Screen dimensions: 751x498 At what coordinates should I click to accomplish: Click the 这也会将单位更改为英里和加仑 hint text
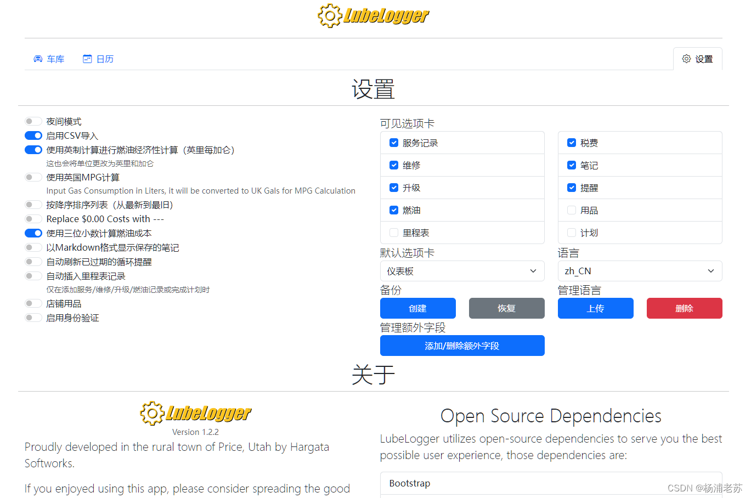pos(100,163)
